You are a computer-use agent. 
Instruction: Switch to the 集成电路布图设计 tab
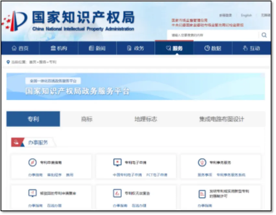point(222,119)
